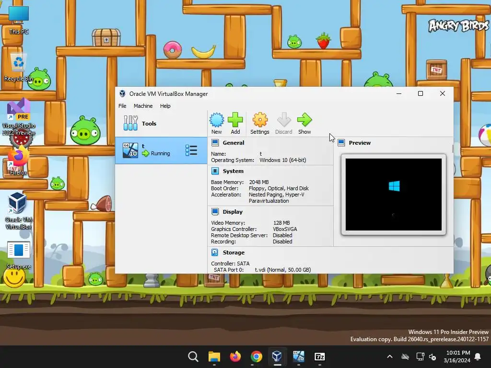491x368 pixels.
Task: Click the VM preview thumbnail
Action: point(394,195)
